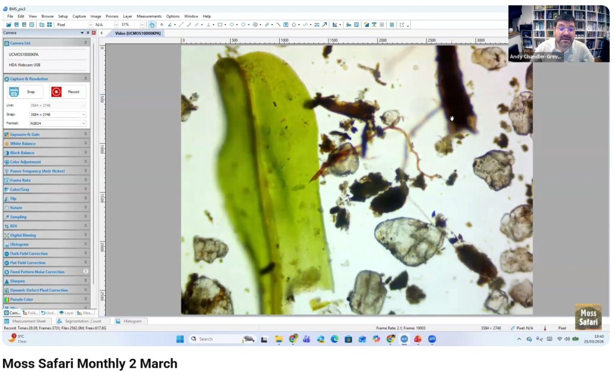Image resolution: width=615 pixels, height=372 pixels.
Task: Click the Snap capture button
Action: click(22, 92)
